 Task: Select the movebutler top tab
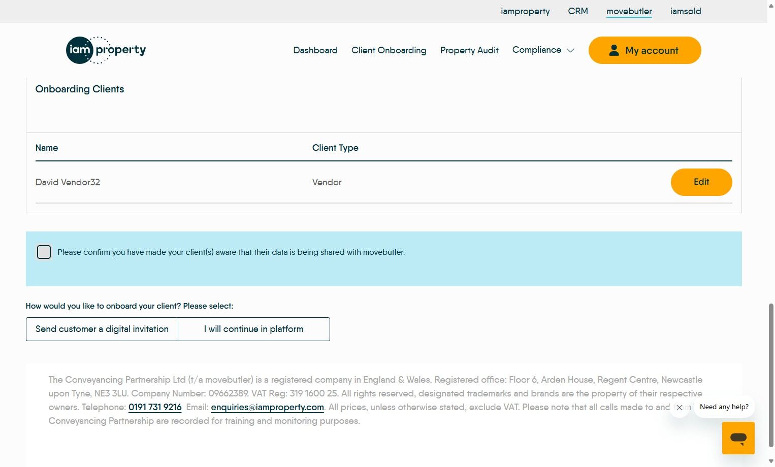(629, 11)
